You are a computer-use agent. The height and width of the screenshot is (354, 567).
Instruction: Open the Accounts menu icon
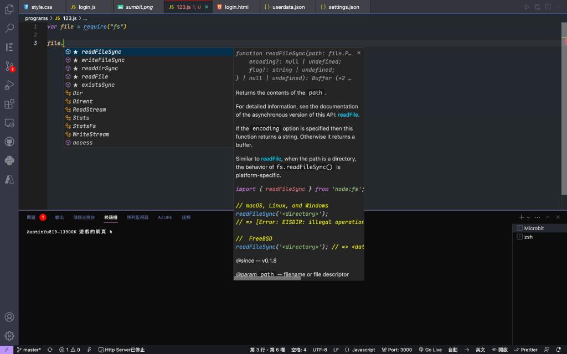tap(9, 317)
